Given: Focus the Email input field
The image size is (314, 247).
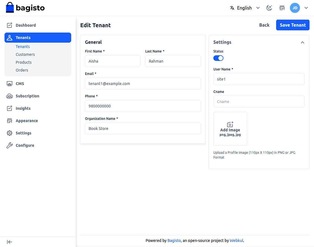Looking at the screenshot, I should click(x=143, y=84).
